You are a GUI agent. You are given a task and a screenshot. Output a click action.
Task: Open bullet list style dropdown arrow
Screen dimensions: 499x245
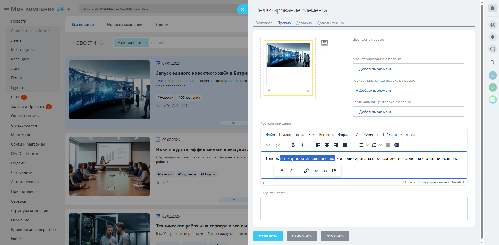[x=367, y=145]
